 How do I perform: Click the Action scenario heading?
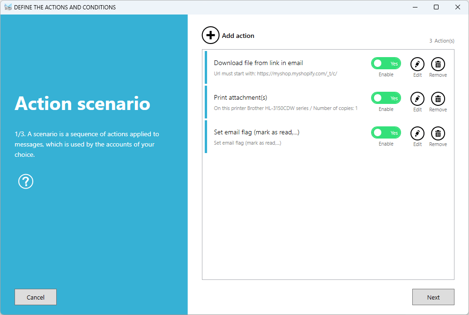82,103
